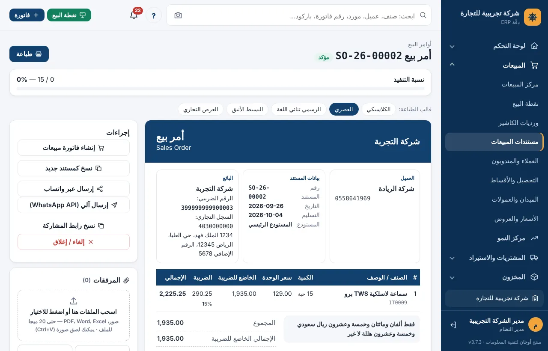Click the user avatar م in sidebar
The height and width of the screenshot is (351, 548).
[x=535, y=325]
